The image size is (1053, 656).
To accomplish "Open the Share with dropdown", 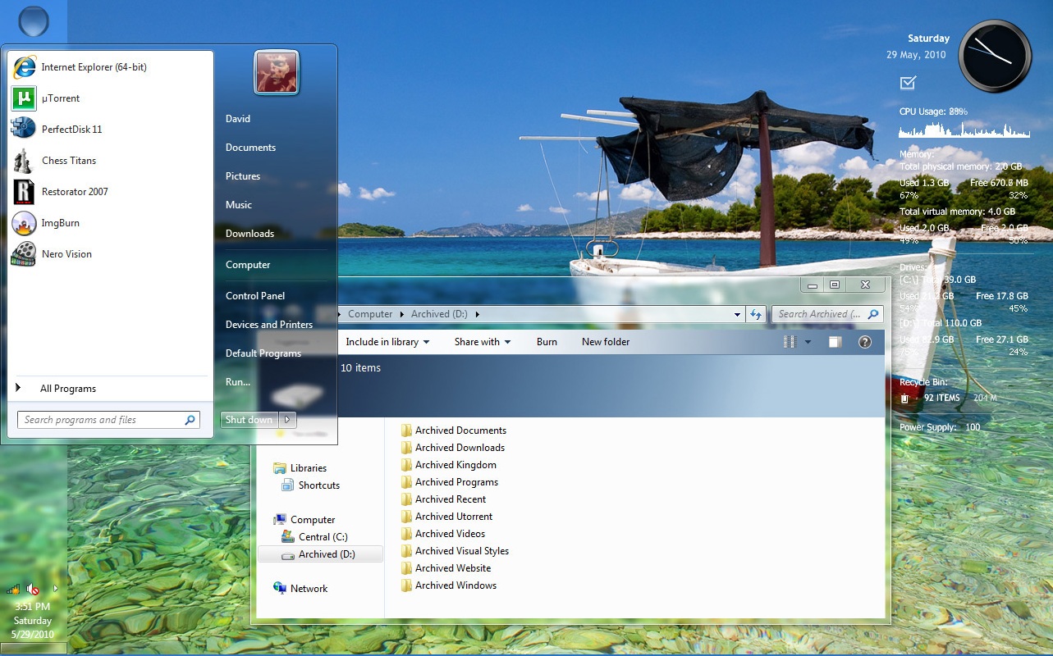I will click(480, 342).
